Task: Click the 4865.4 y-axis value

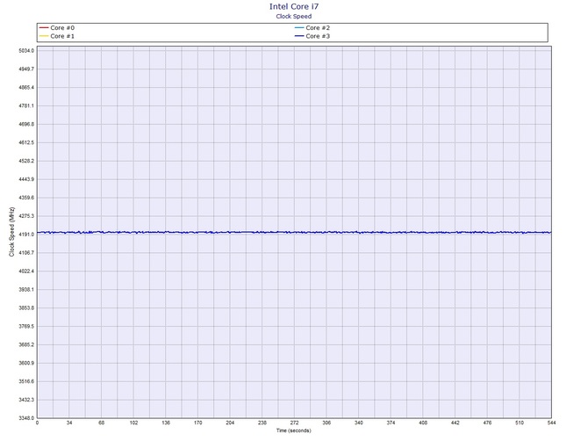Action: pos(26,88)
